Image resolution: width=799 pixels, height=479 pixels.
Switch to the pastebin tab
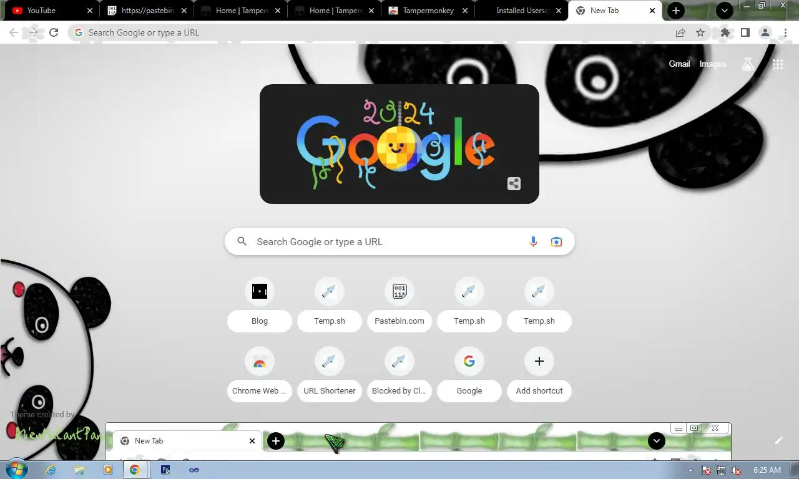(147, 11)
